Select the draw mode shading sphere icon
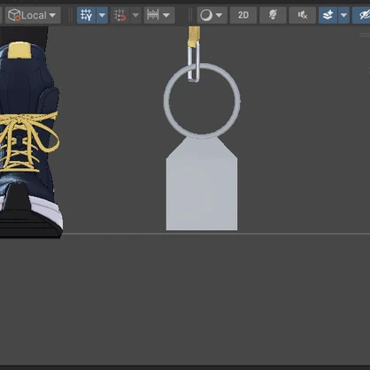This screenshot has width=370, height=370. pos(206,15)
